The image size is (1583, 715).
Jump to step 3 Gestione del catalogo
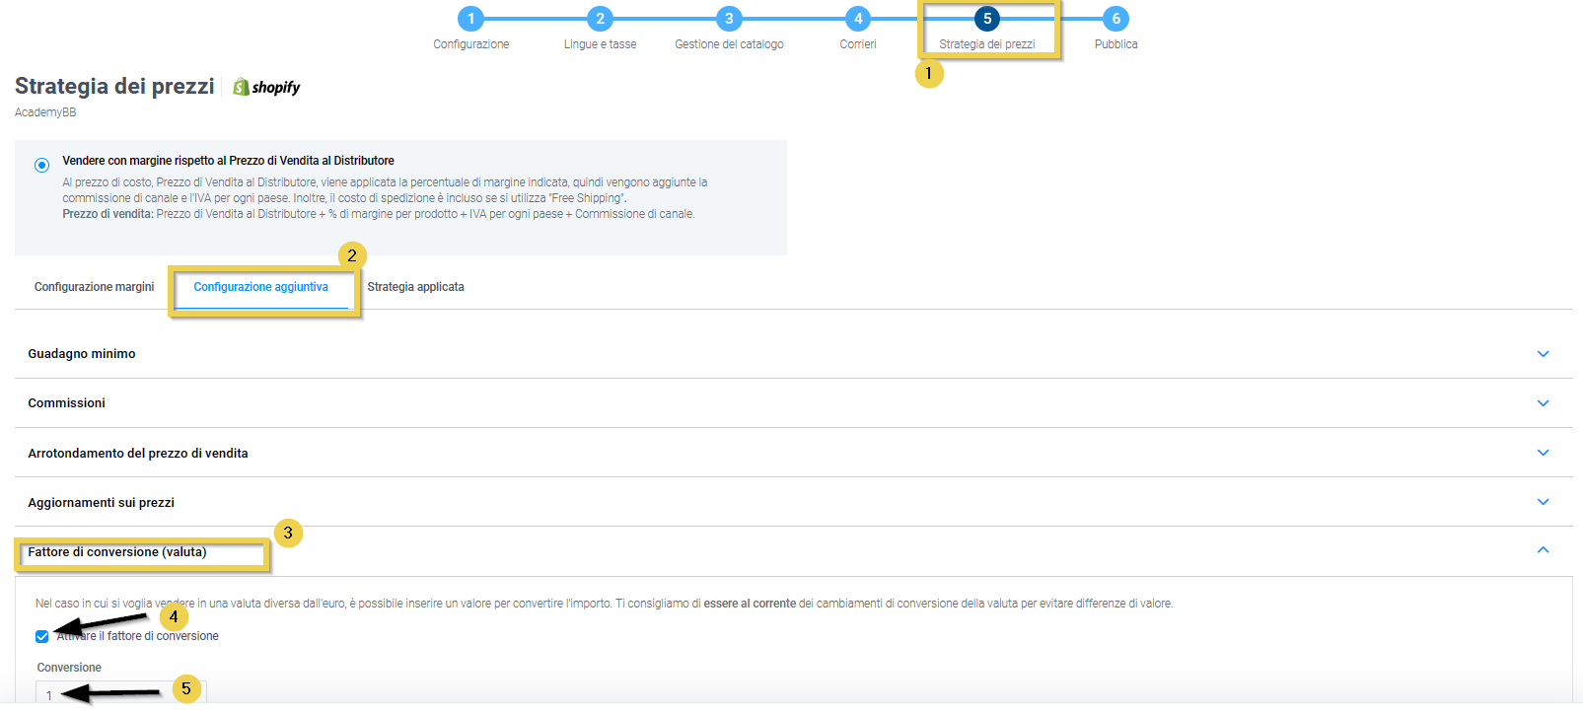(729, 19)
